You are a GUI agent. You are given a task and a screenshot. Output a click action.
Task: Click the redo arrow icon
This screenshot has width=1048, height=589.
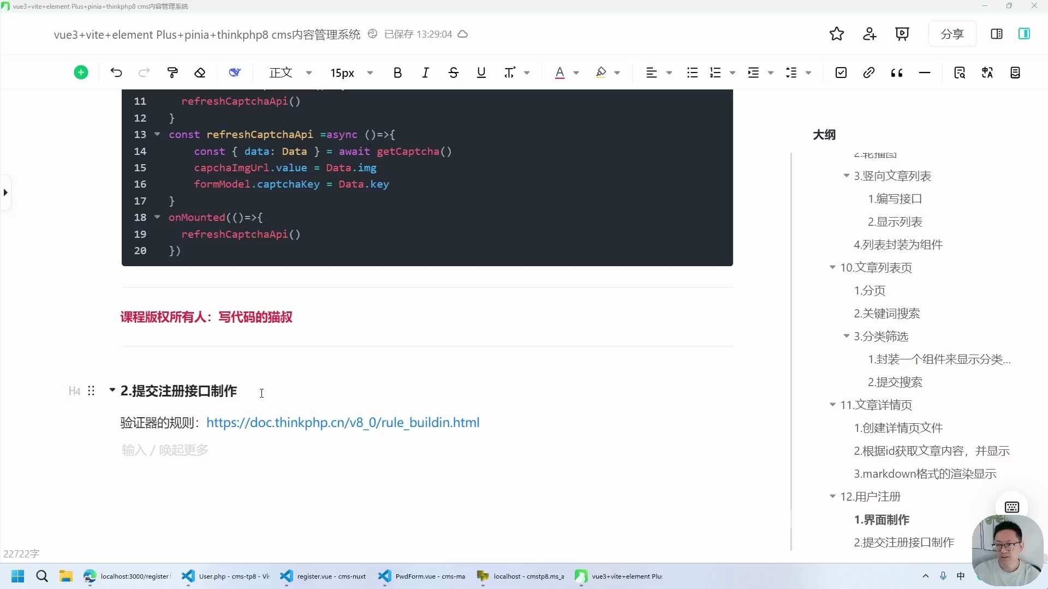(x=144, y=73)
